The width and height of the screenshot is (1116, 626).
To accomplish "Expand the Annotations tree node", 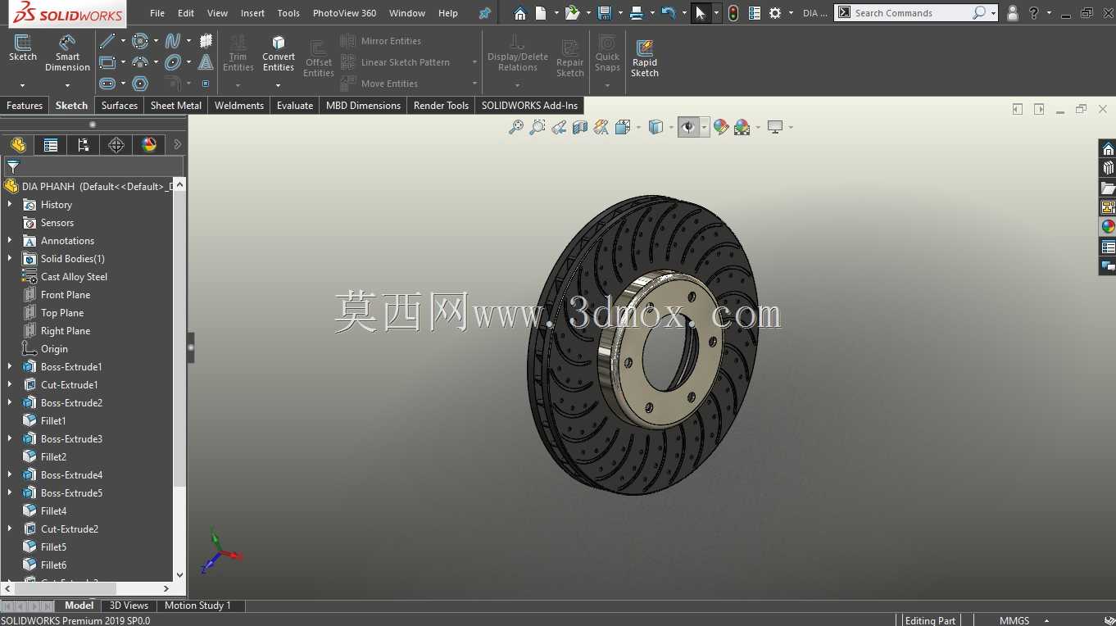I will click(10, 240).
